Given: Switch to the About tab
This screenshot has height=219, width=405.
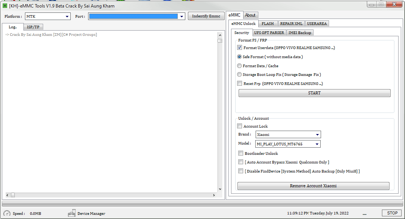Looking at the screenshot, I should (x=250, y=15).
